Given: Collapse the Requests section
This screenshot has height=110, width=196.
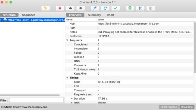Looking at the screenshot, I should pos(67,40).
